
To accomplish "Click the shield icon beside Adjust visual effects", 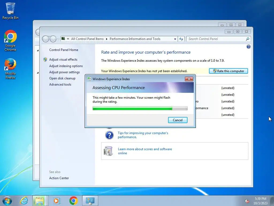I will tap(45, 60).
